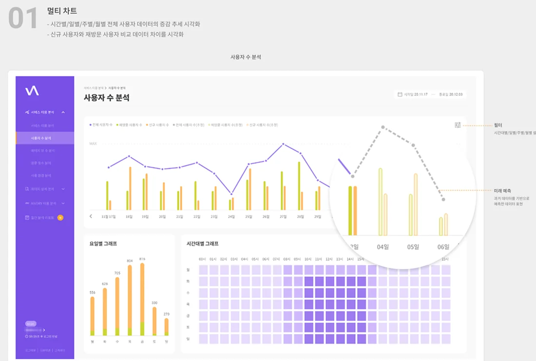536x361 pixels.
Task: Collapse the 서비스 이용 분석 menu section
Action: tap(63, 112)
